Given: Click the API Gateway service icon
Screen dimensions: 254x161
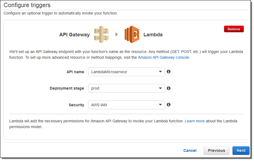Looking at the screenshot, I should pyautogui.click(x=101, y=35).
